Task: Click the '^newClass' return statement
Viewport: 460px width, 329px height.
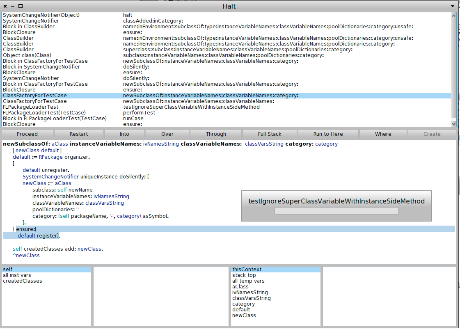Action: tap(26, 256)
